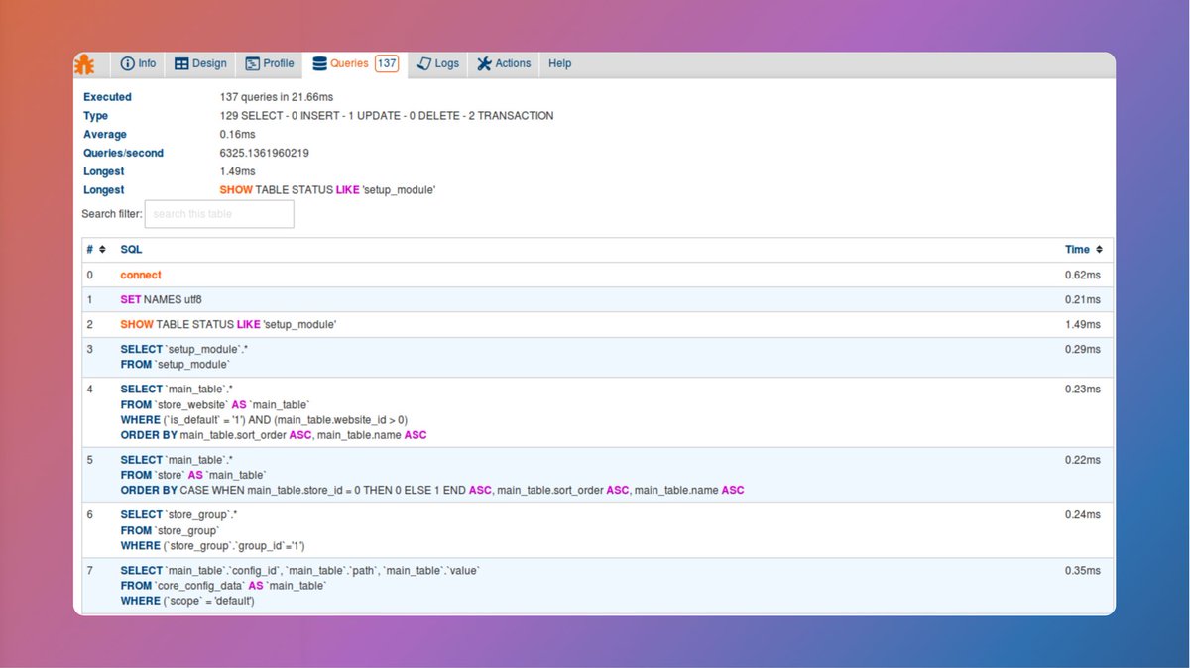
Task: Click the Queries tab's database icon
Action: pyautogui.click(x=319, y=63)
